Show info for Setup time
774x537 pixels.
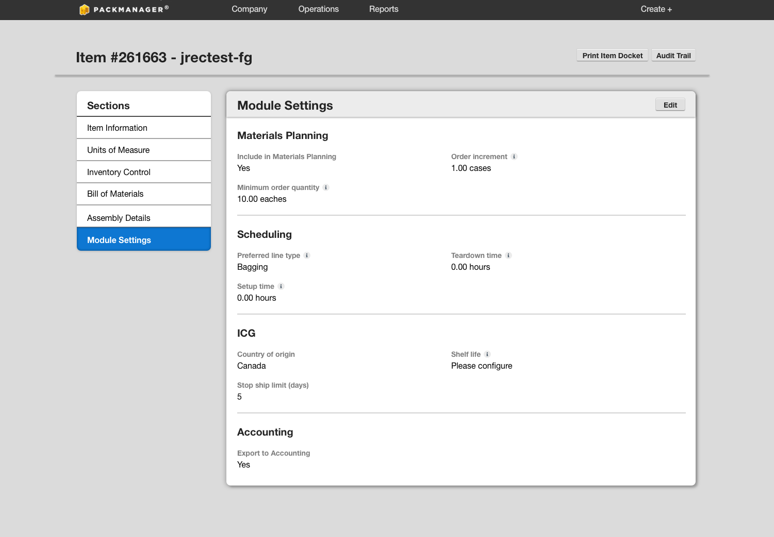[x=281, y=286]
